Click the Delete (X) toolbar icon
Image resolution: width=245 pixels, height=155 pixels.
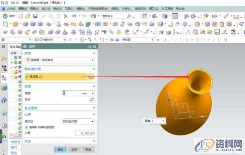click(x=65, y=16)
